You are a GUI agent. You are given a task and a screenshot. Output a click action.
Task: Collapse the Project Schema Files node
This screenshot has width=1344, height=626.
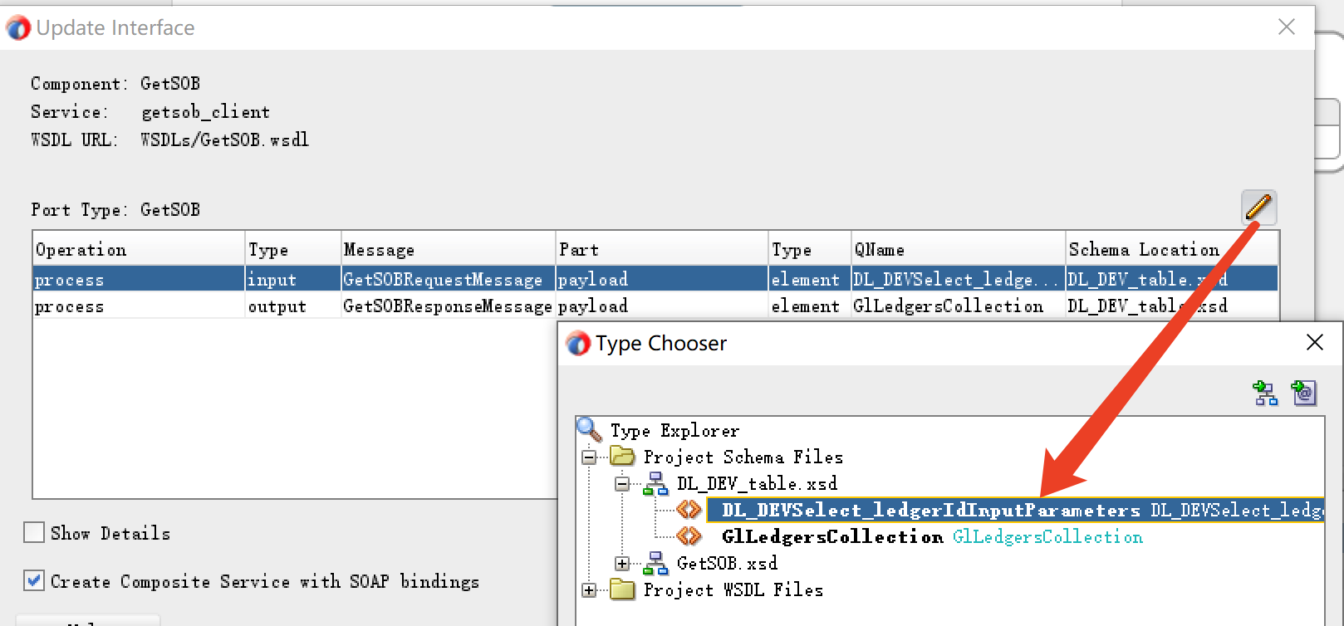(x=589, y=457)
